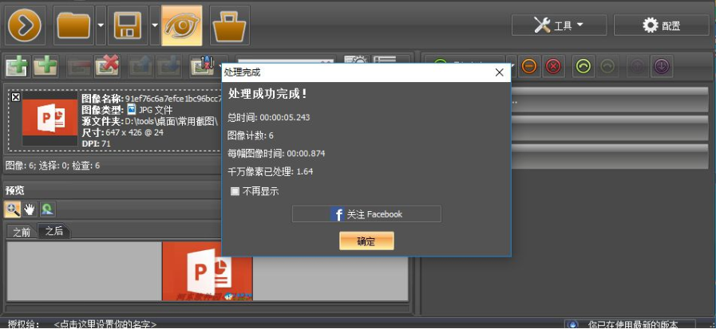Click the 千万像素已处理: 1.64 text
This screenshot has width=716, height=329.
click(271, 172)
